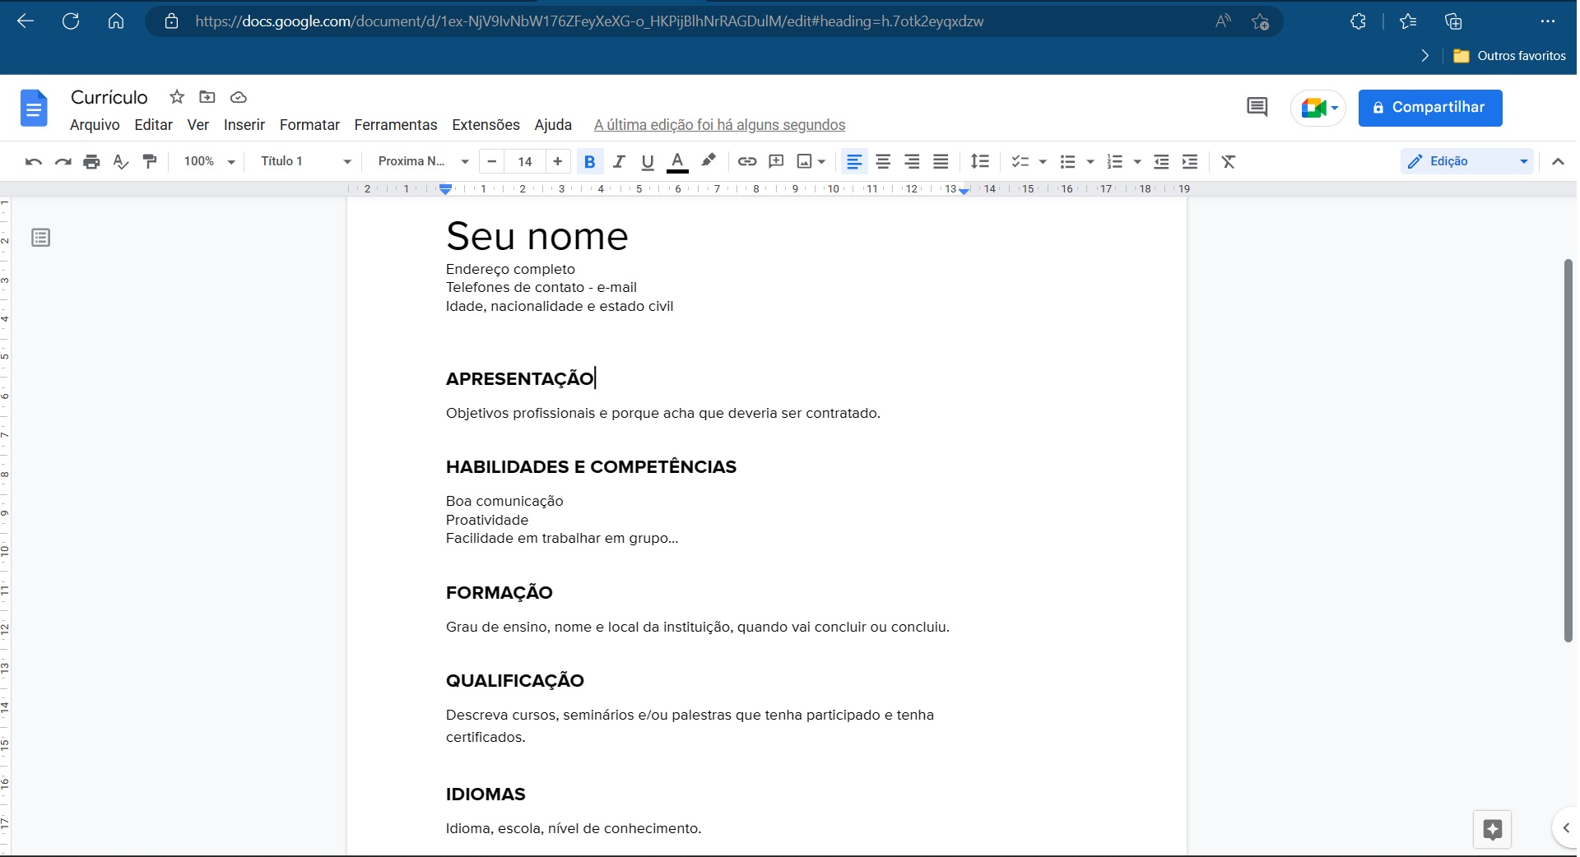Open Outros favoritos folder
The width and height of the screenshot is (1580, 857).
pyautogui.click(x=1510, y=56)
